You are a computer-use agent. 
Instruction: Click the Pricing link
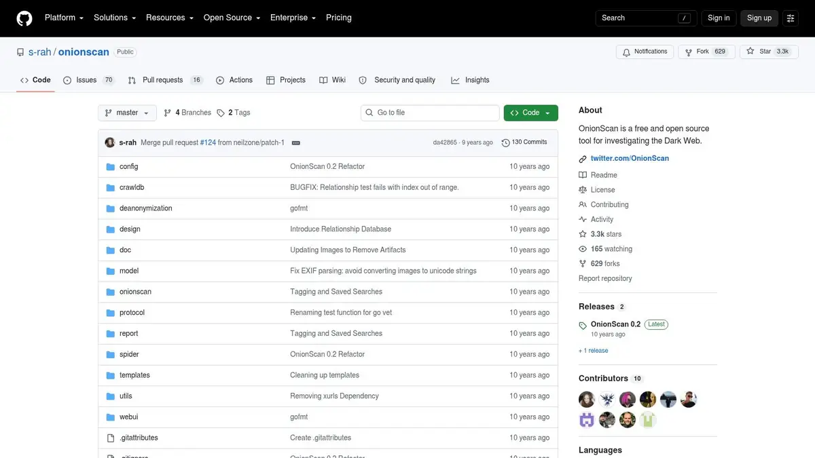[339, 18]
